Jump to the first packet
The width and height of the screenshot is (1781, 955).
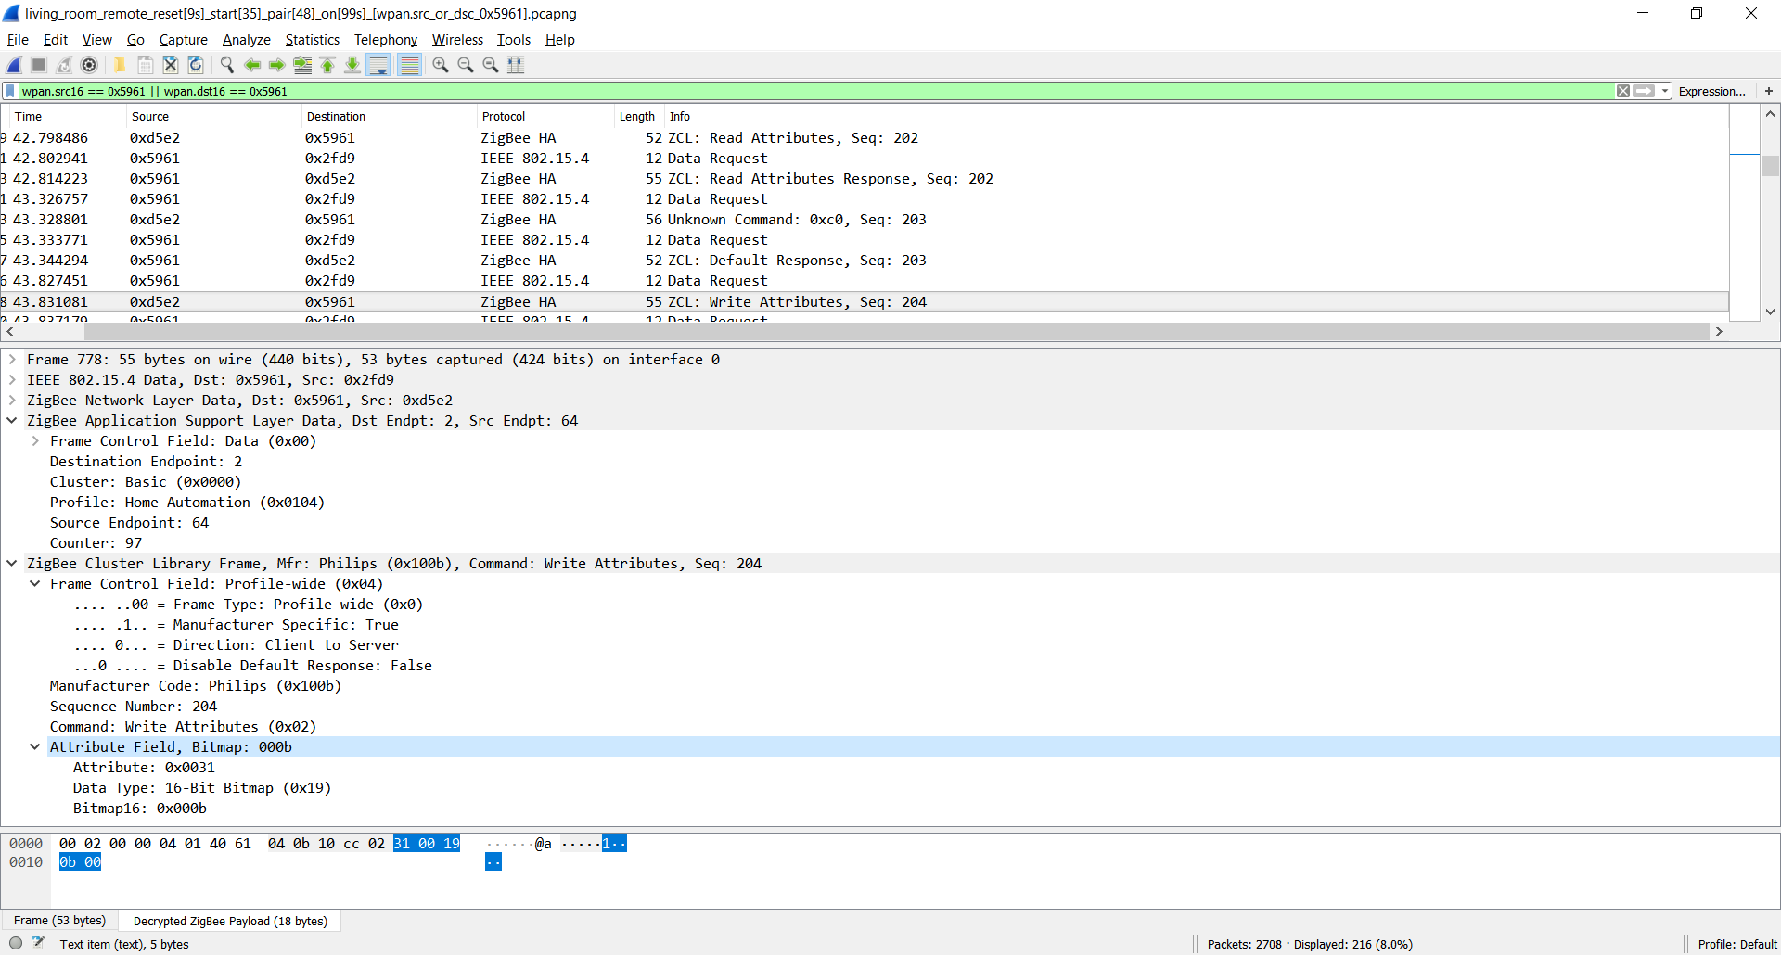pos(327,65)
